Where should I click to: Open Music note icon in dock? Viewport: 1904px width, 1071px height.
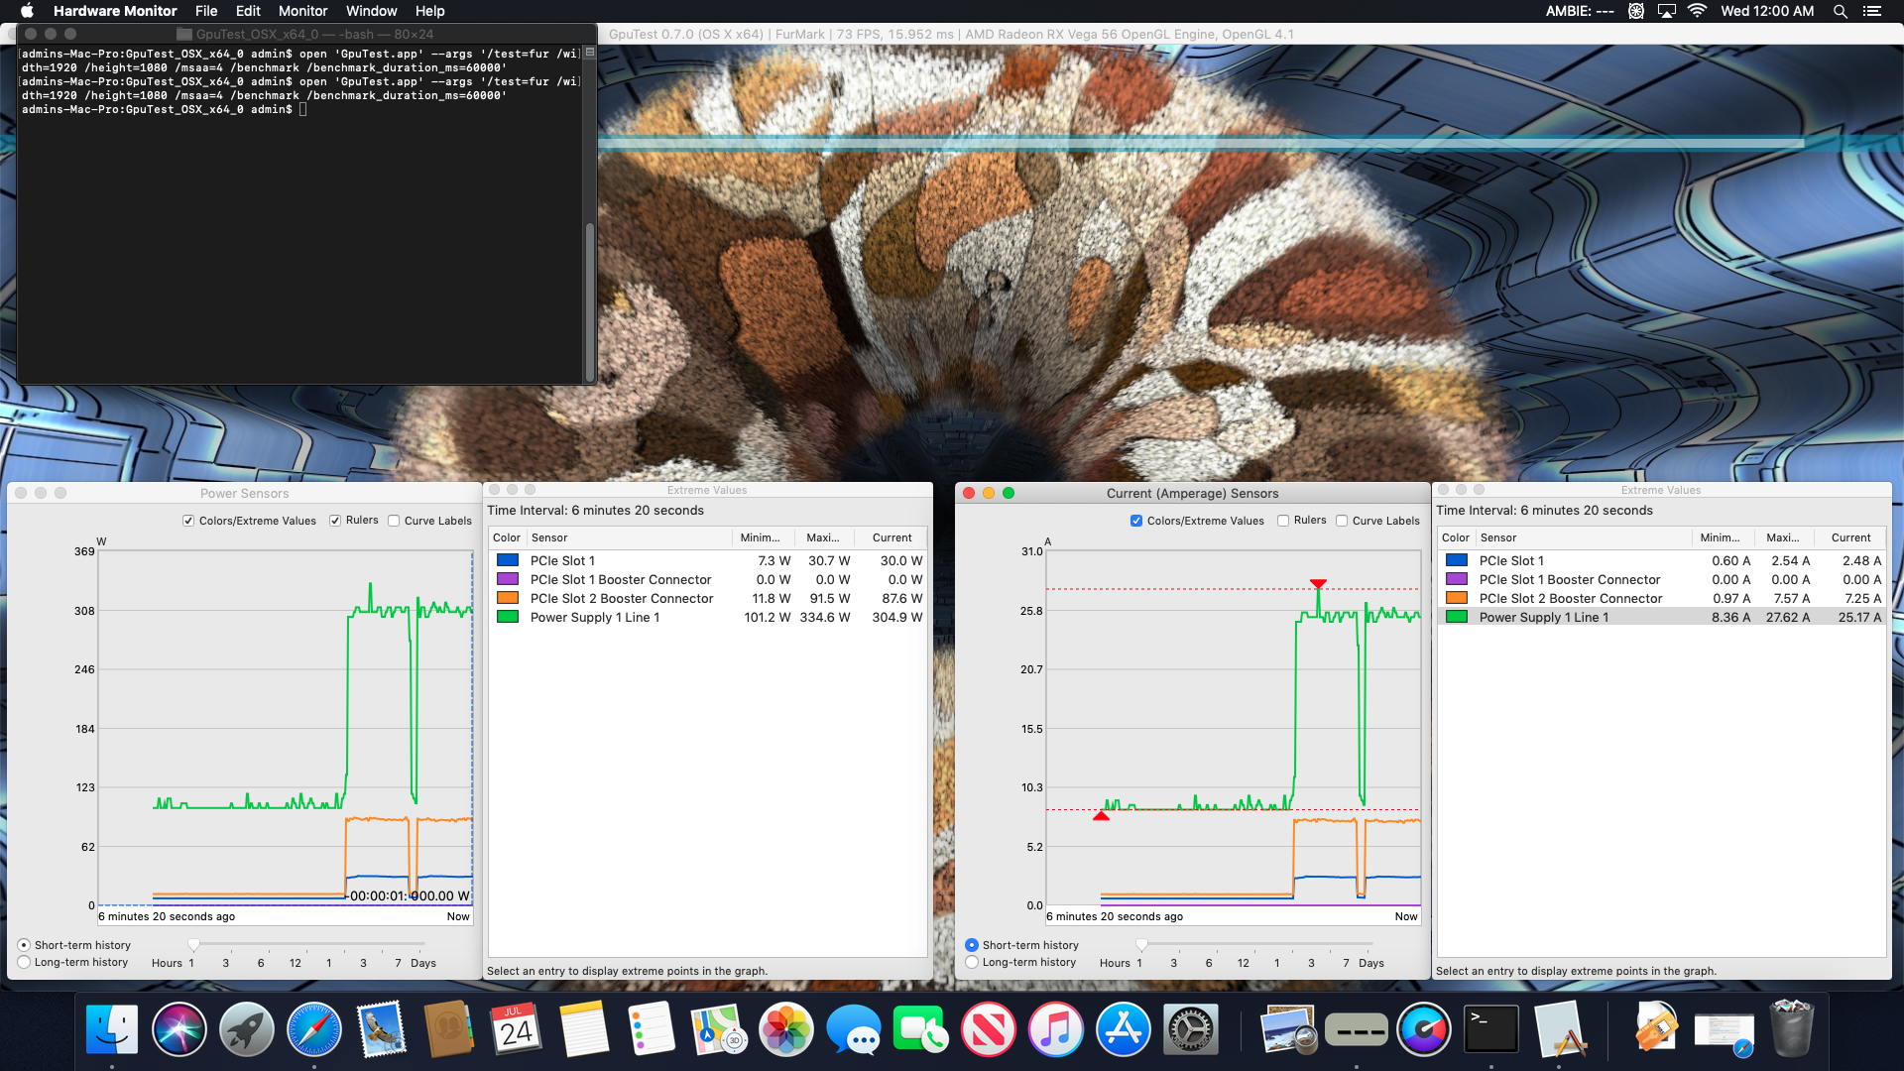[1056, 1029]
